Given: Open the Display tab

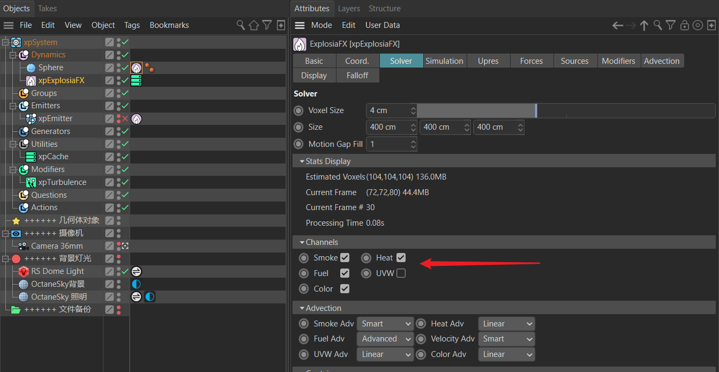Looking at the screenshot, I should point(314,76).
